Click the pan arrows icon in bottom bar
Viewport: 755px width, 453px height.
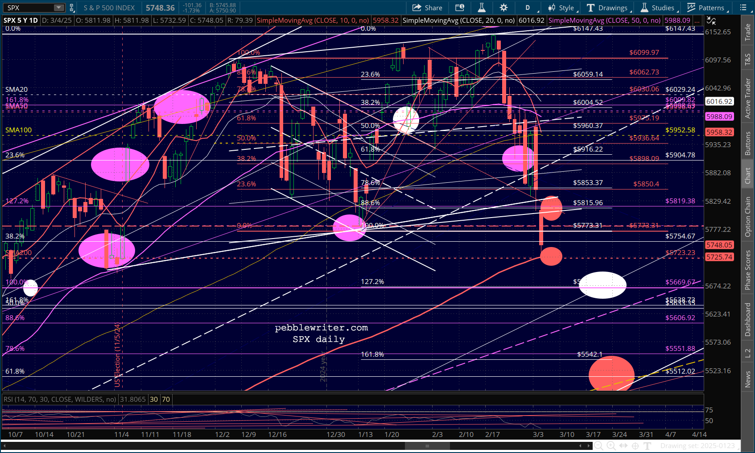[x=623, y=446]
